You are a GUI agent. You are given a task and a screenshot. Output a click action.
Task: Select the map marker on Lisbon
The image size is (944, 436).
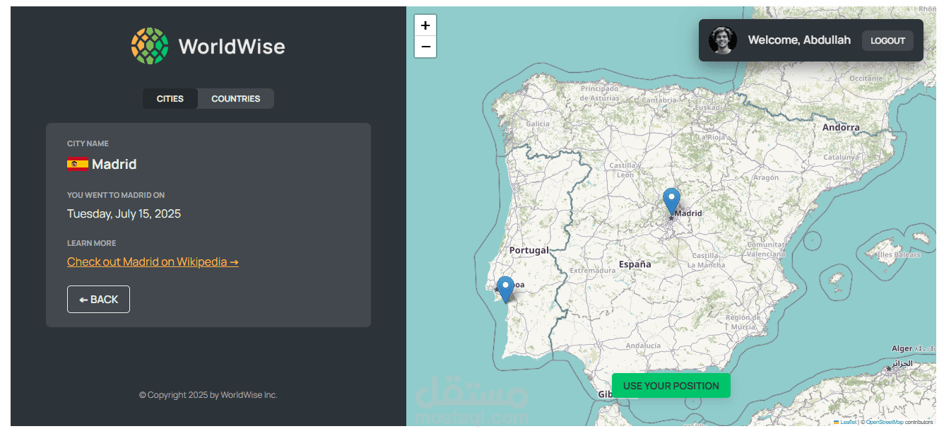coord(505,289)
